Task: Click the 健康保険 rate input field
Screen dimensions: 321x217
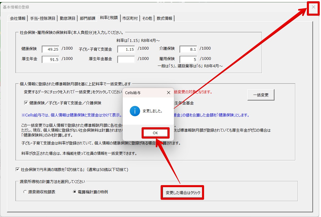Action: pos(51,49)
